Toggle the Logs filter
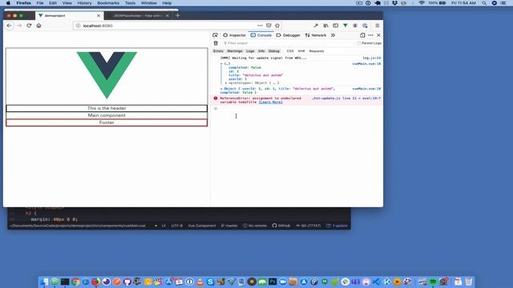Image resolution: width=513 pixels, height=288 pixels. coord(250,51)
